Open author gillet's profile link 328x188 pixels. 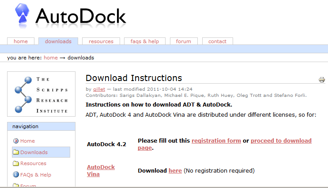99,89
